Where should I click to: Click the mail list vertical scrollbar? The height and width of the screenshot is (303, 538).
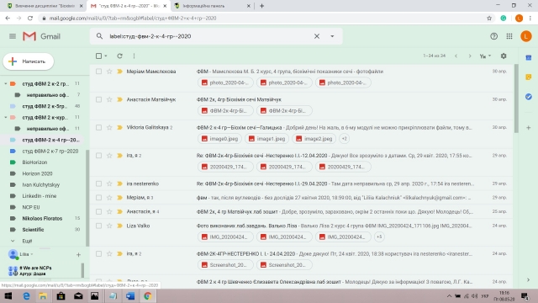pos(516,98)
